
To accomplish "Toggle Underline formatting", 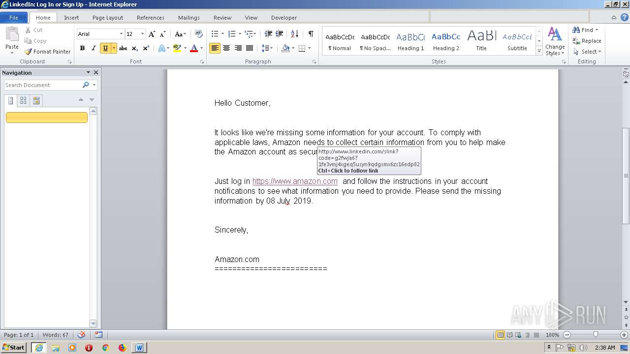I will point(105,48).
